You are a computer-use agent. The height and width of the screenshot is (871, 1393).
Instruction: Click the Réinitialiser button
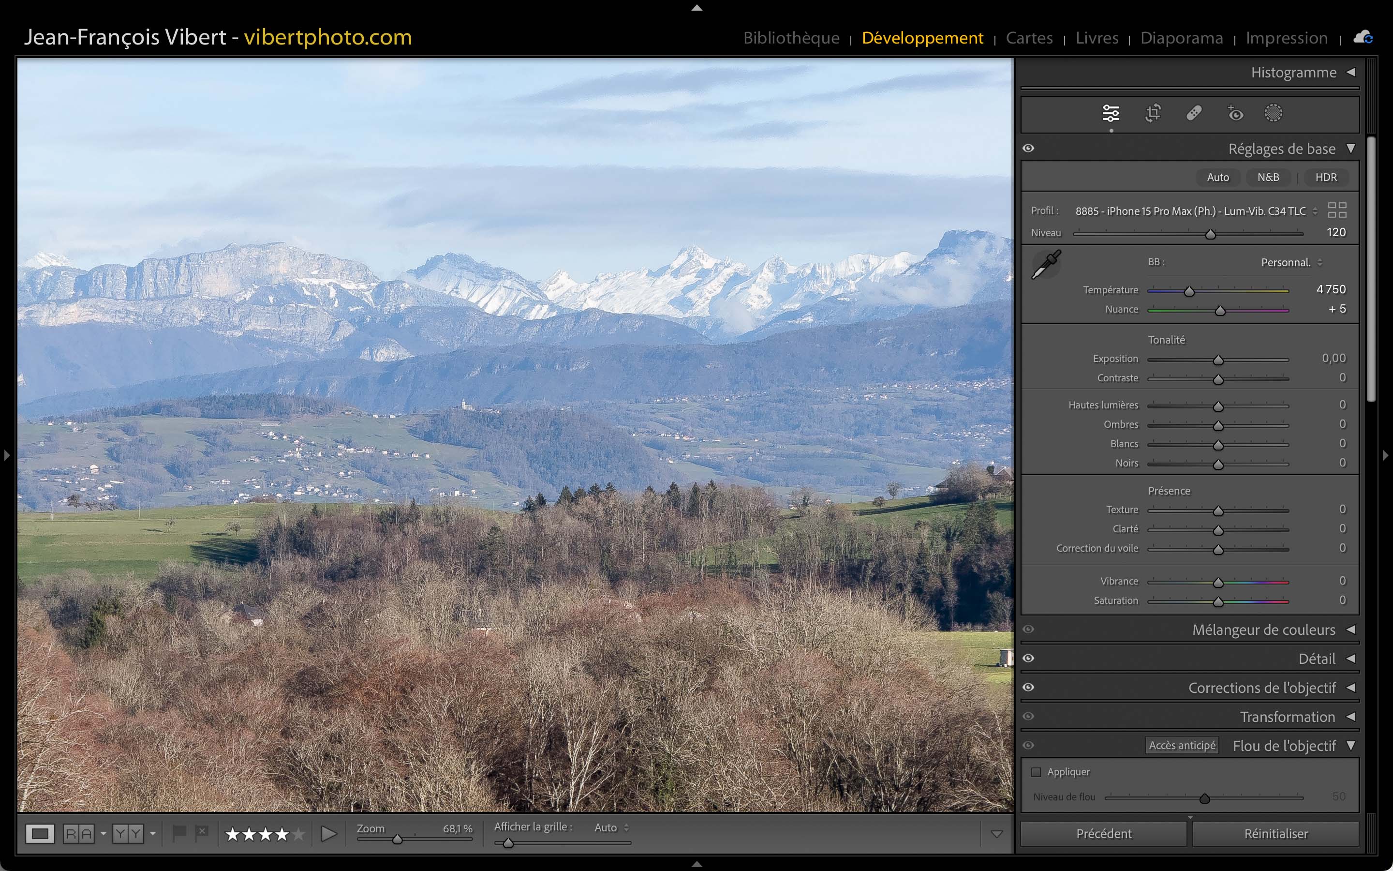[x=1275, y=834]
